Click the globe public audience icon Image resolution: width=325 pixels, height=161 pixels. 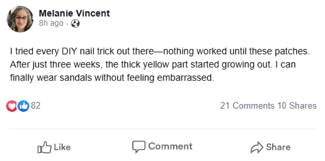75,23
